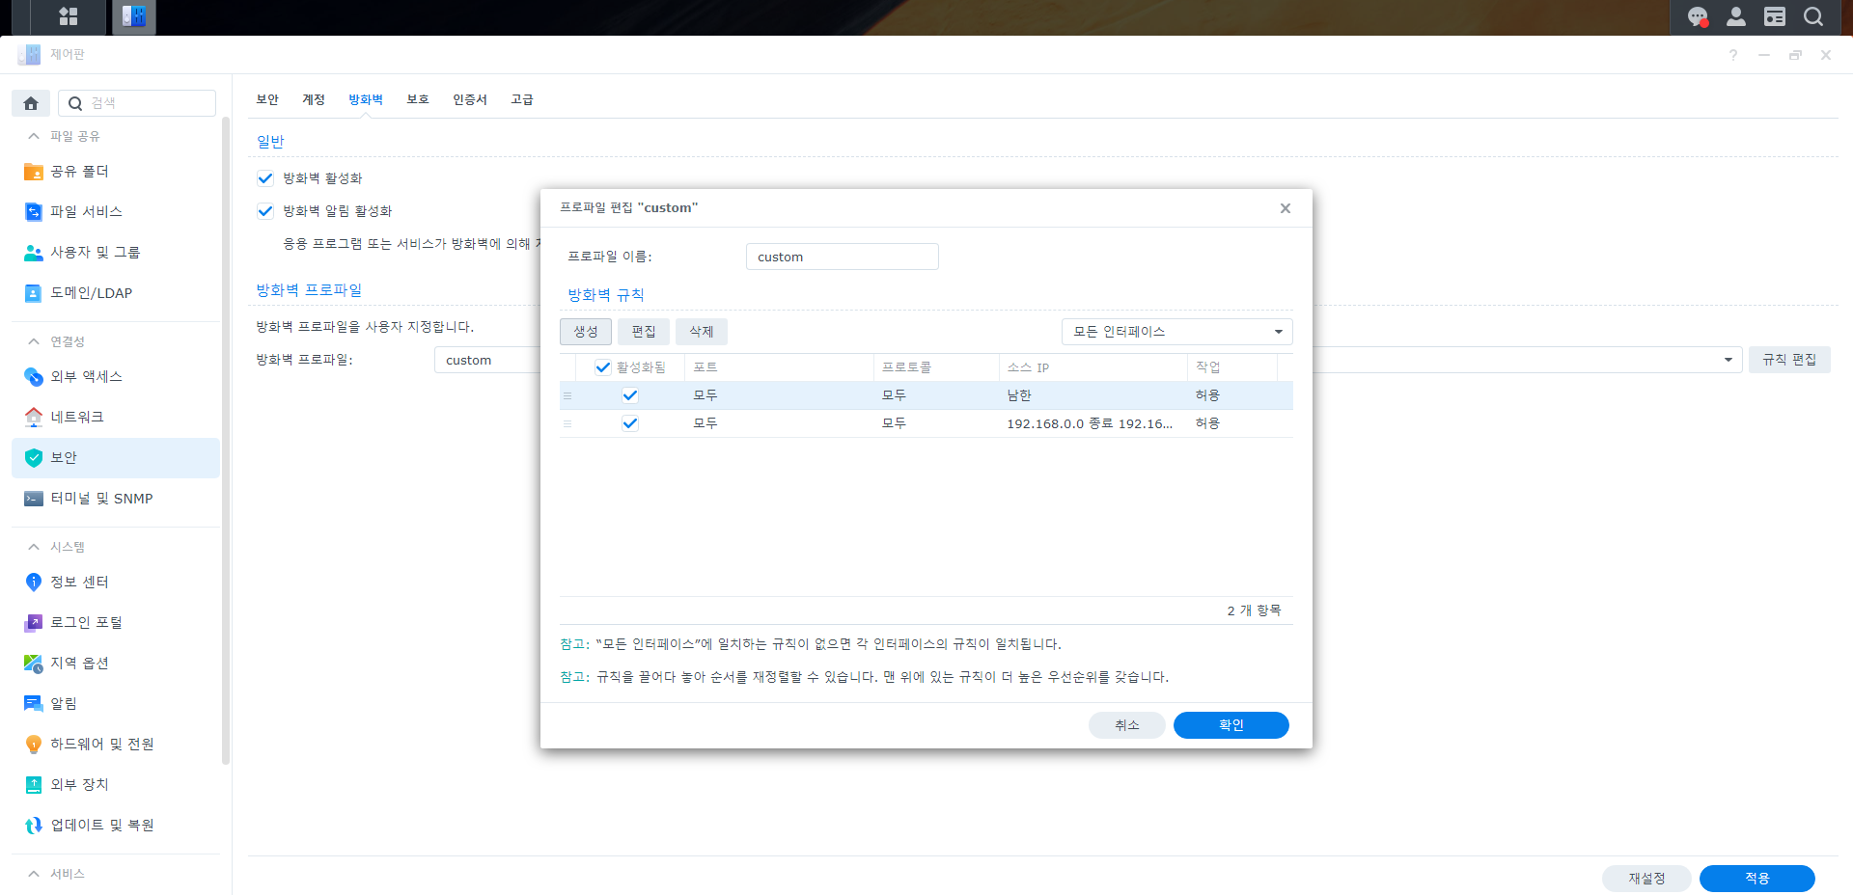
Task: Click the 소스 IP column header
Action: 1092,367
